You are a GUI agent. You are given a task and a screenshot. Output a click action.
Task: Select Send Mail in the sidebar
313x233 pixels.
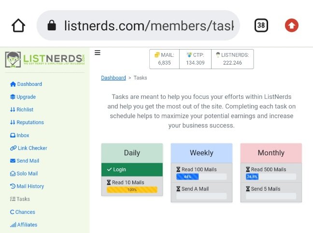25,161
